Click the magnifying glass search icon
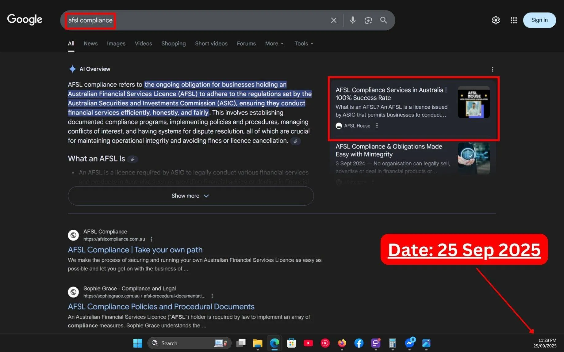This screenshot has width=564, height=352. coord(383,20)
